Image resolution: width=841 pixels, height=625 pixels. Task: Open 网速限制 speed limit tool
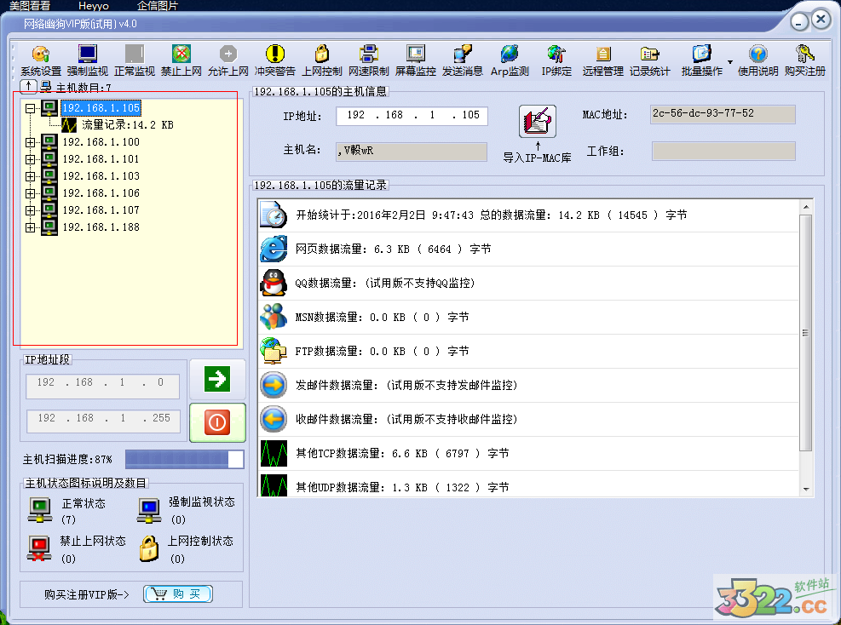click(x=368, y=60)
